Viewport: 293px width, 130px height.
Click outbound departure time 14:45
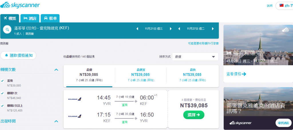pos(104,98)
